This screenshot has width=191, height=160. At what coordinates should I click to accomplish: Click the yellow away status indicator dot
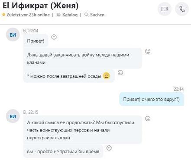click(4, 15)
